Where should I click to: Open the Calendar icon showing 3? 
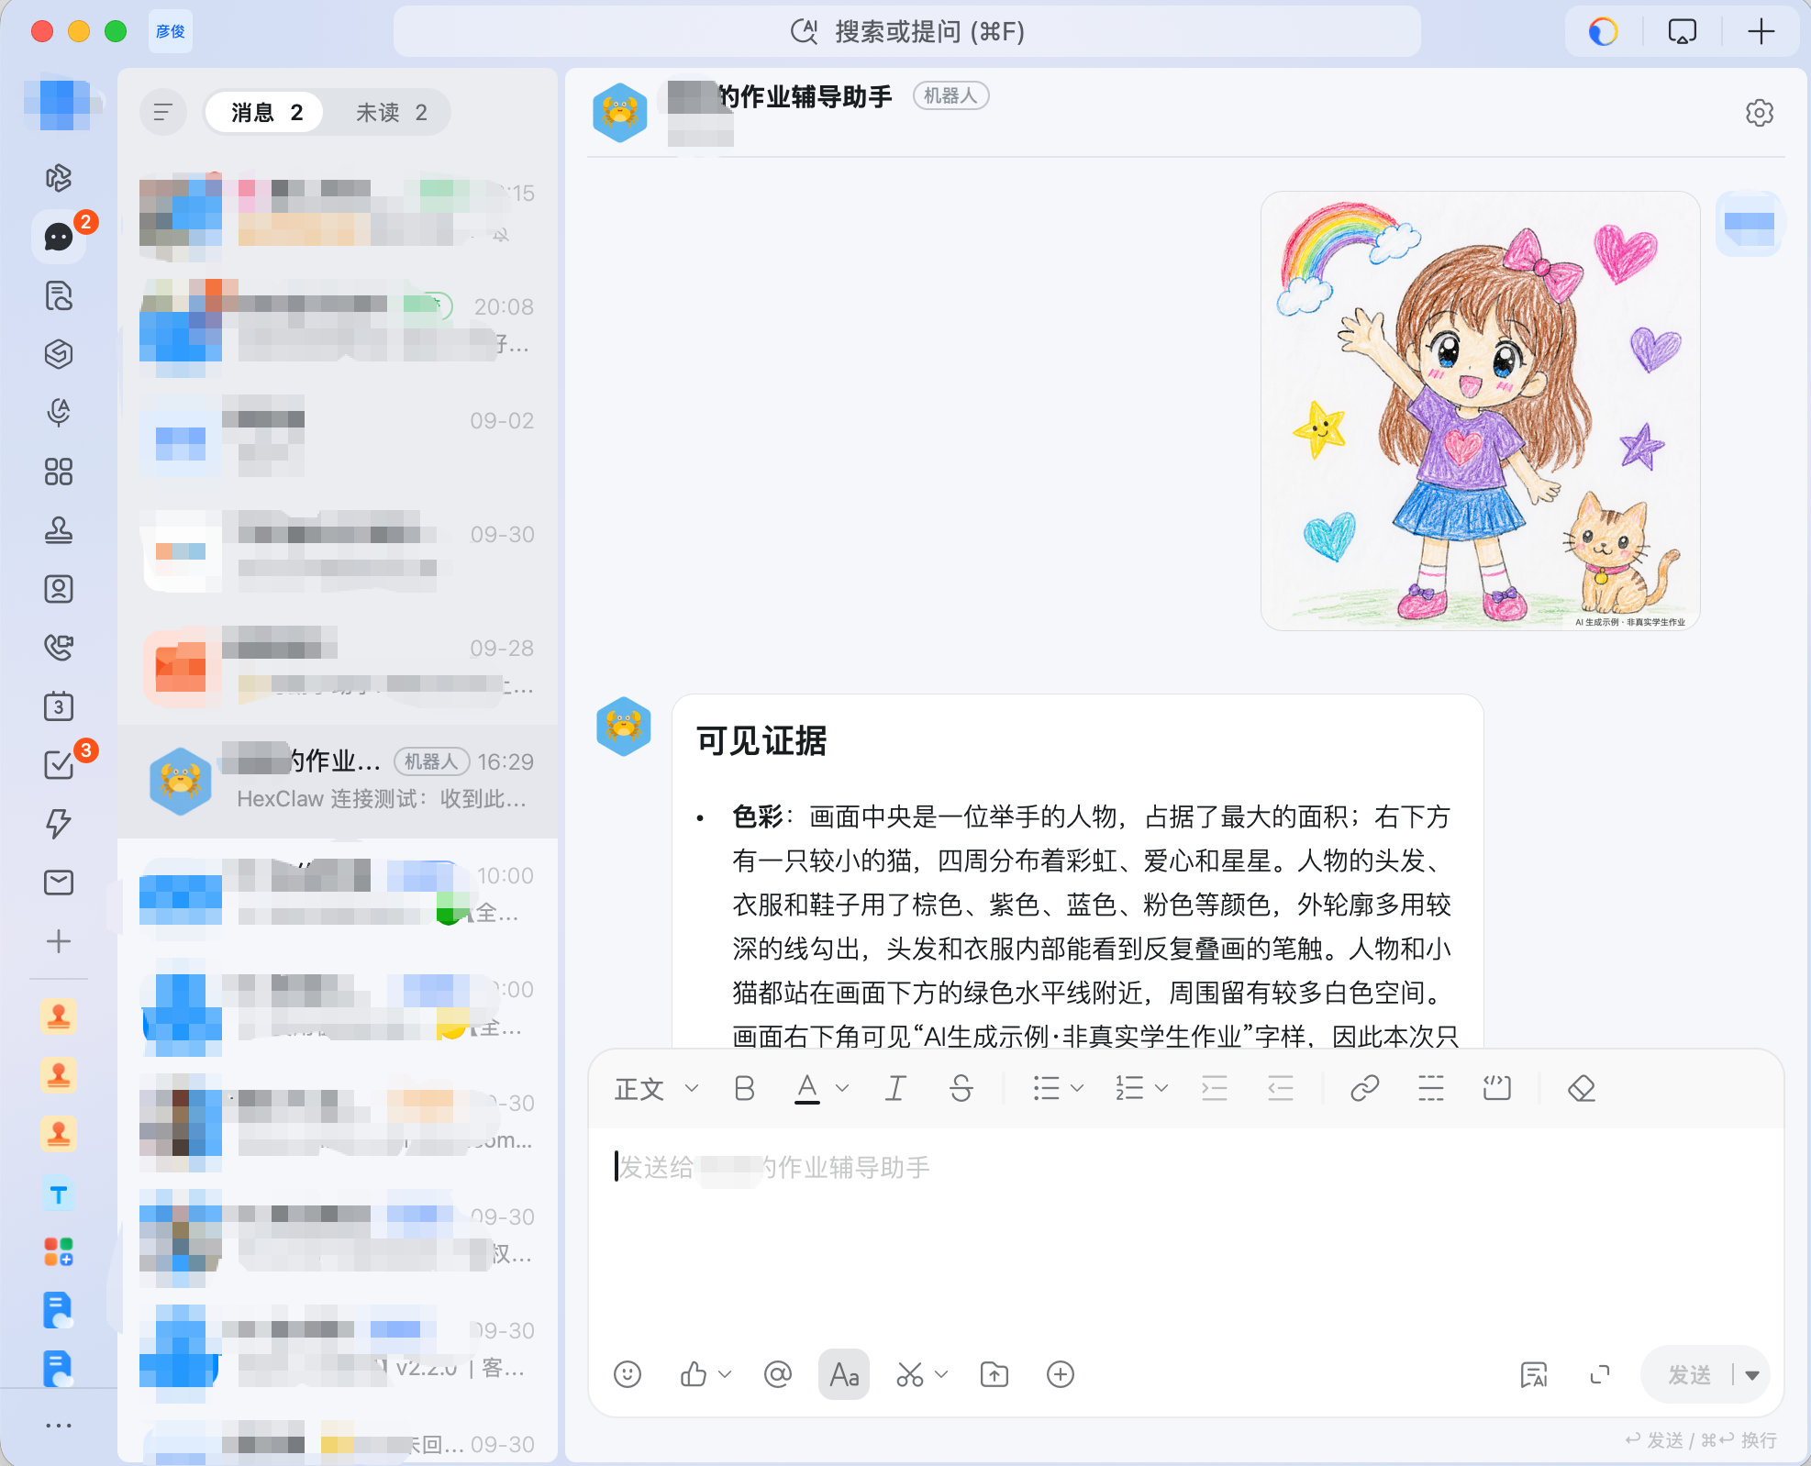59,706
